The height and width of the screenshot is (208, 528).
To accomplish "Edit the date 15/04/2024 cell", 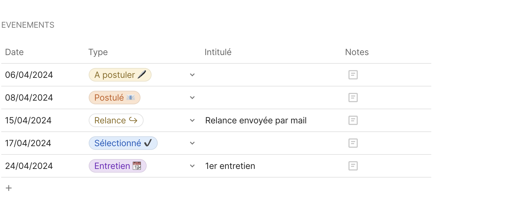I will point(28,120).
